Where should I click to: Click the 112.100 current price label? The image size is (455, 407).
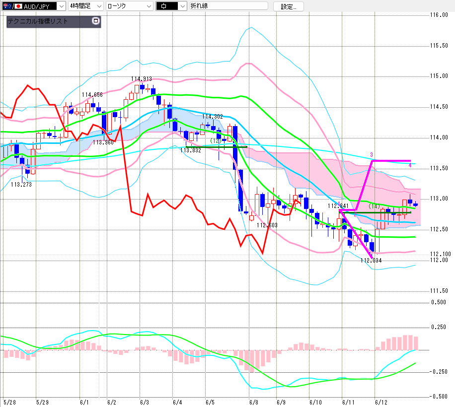tap(441, 254)
